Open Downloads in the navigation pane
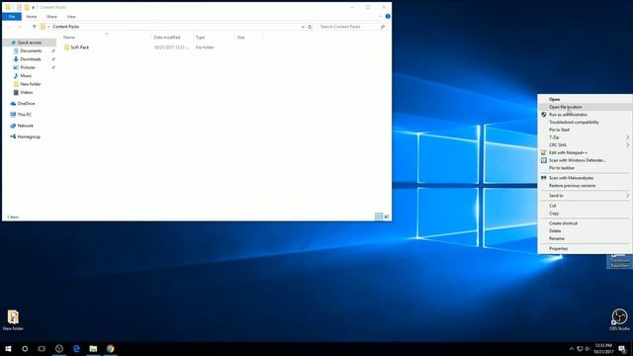Viewport: 633px width, 356px height. (x=31, y=59)
